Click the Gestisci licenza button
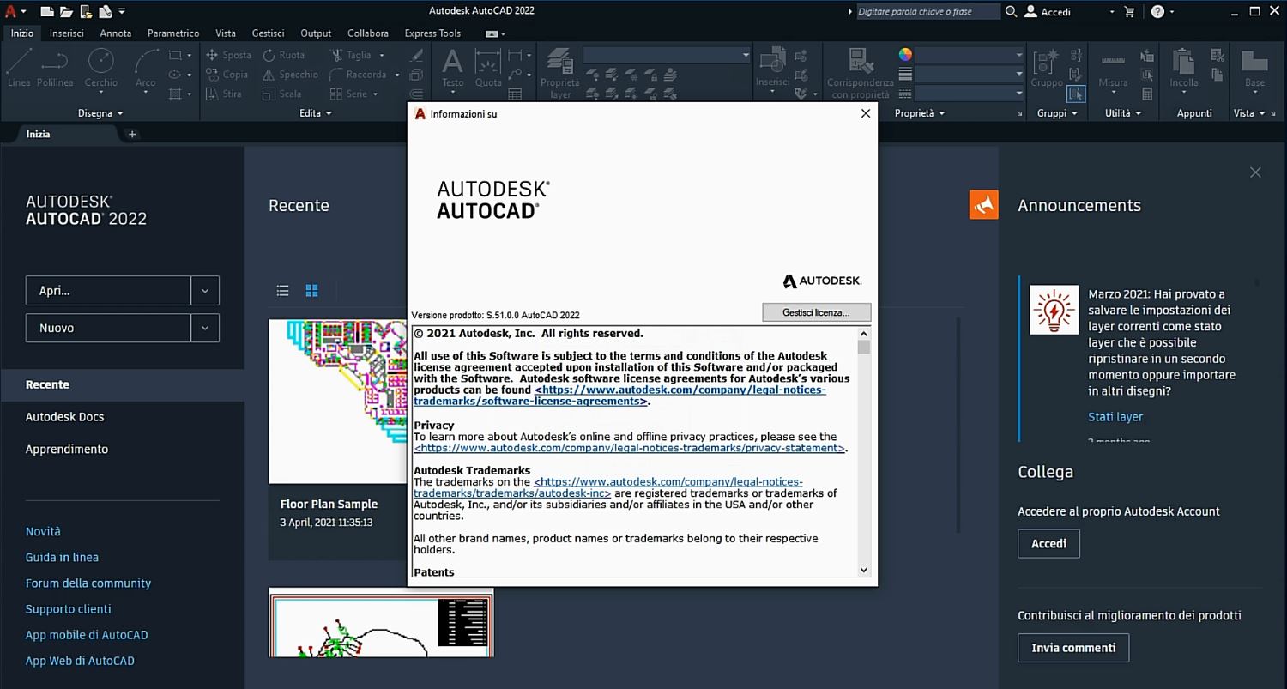The width and height of the screenshot is (1287, 689). [816, 312]
